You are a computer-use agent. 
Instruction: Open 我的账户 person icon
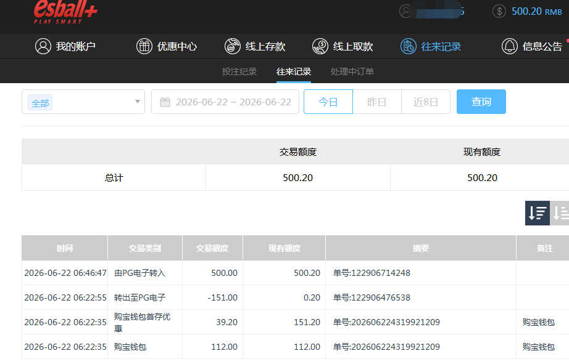pos(43,46)
